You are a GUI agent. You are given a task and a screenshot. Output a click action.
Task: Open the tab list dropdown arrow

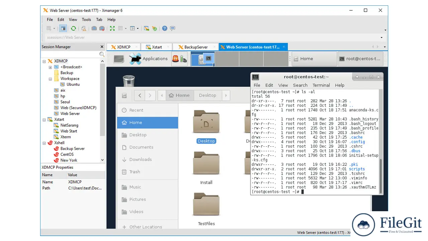tap(385, 47)
